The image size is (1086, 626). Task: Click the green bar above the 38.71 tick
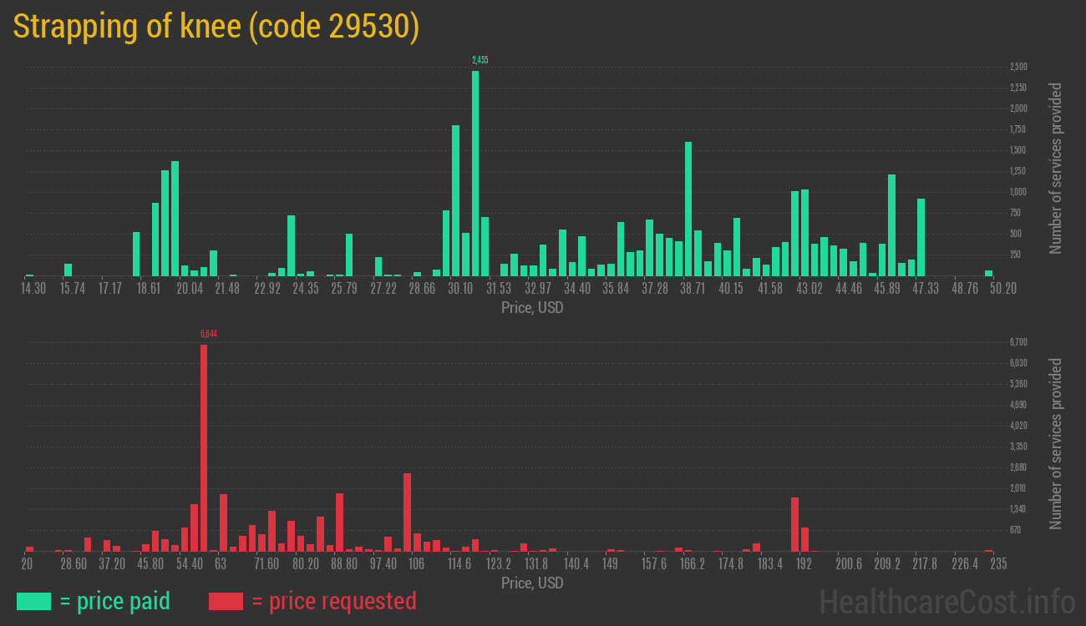[688, 209]
